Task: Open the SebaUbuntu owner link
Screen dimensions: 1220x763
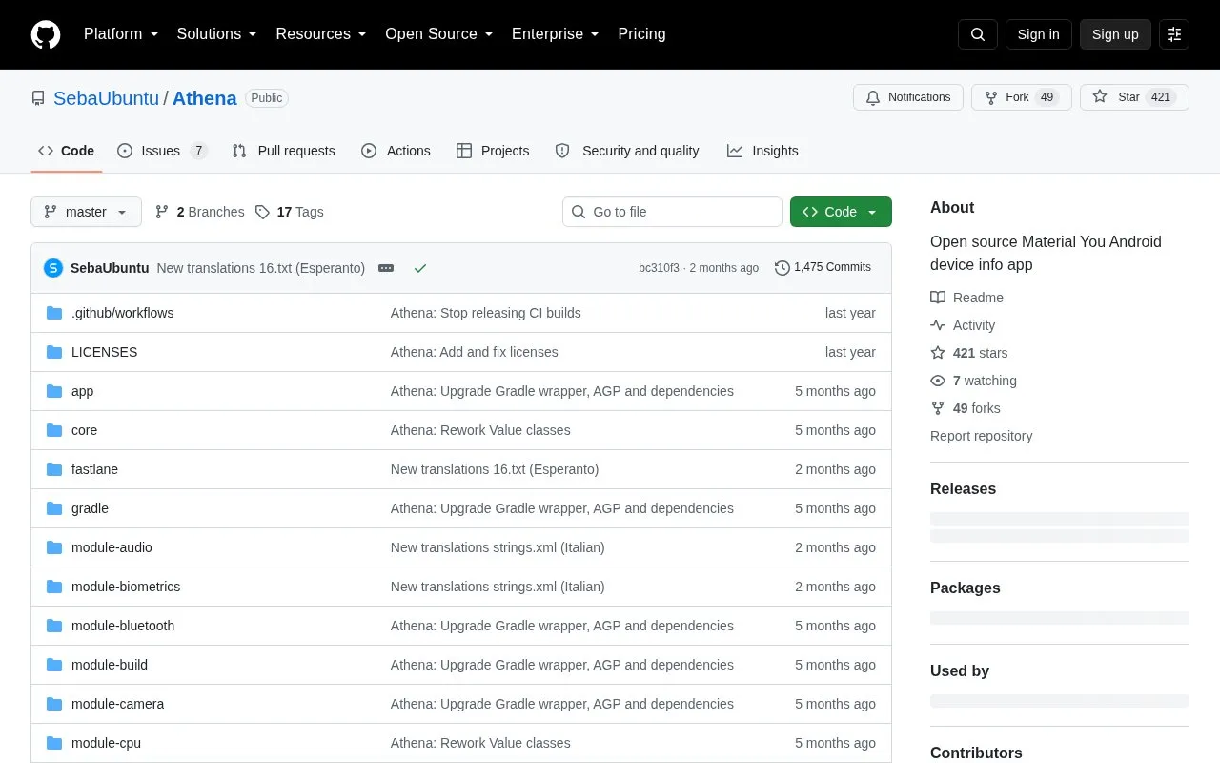Action: tap(106, 98)
